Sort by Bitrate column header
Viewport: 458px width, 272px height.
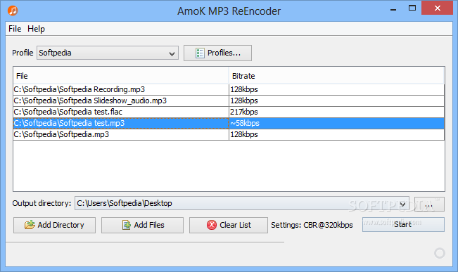coord(336,76)
